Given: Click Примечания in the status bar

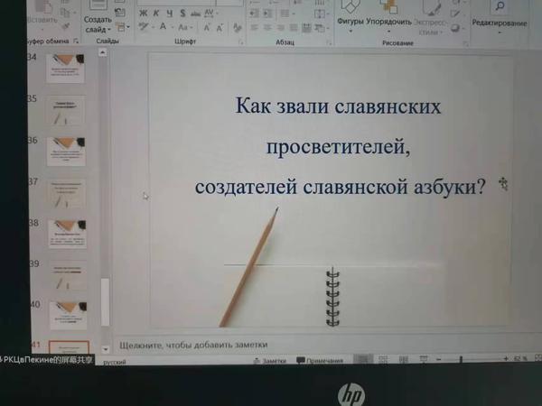Looking at the screenshot, I should [320, 359].
